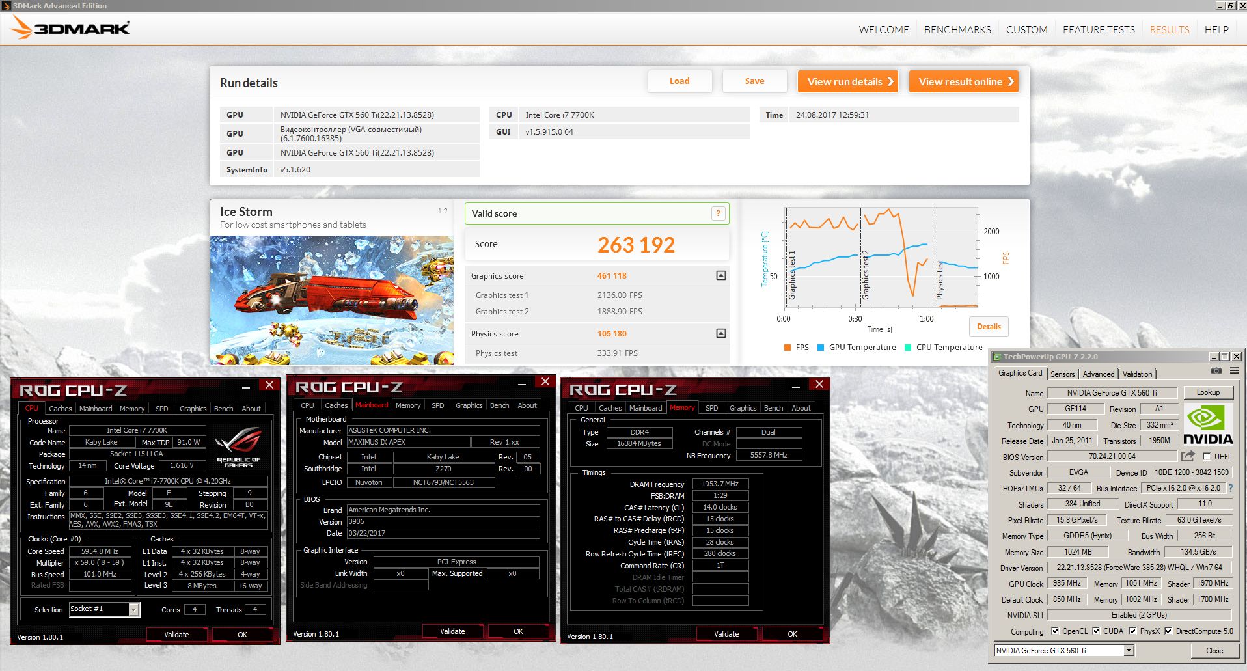Screen dimensions: 1247x671
Task: Click the GPU Name field in GPU-Z
Action: 1112,393
